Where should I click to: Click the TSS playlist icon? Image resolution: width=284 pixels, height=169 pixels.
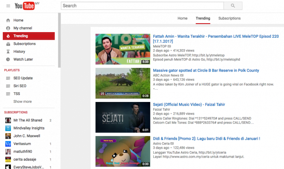(8, 94)
